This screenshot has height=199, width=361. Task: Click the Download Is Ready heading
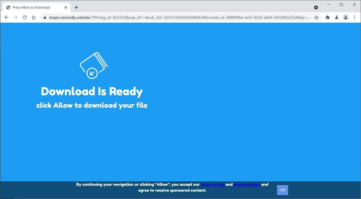pyautogui.click(x=92, y=91)
